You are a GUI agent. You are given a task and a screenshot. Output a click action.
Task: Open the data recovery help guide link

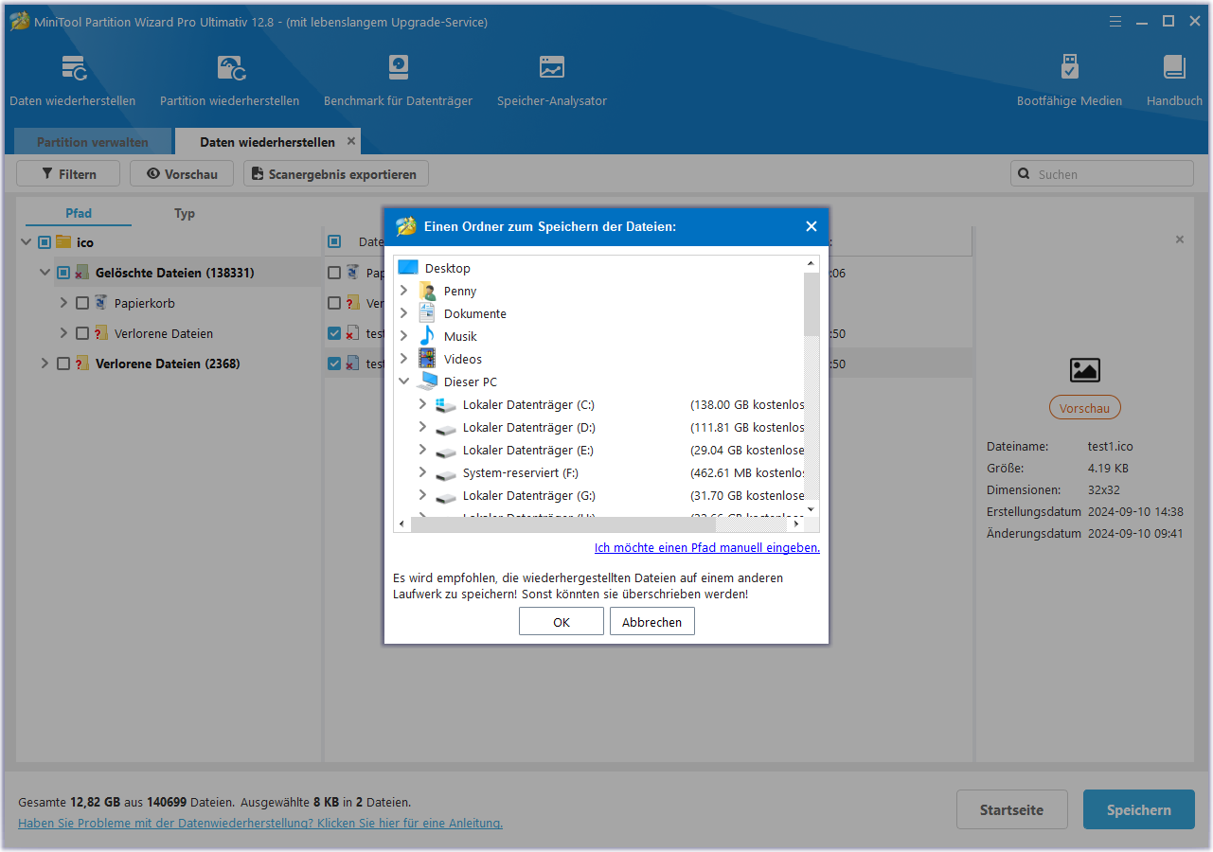pyautogui.click(x=260, y=823)
